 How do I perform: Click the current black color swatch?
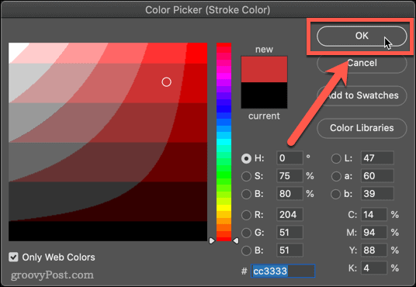pyautogui.click(x=264, y=95)
